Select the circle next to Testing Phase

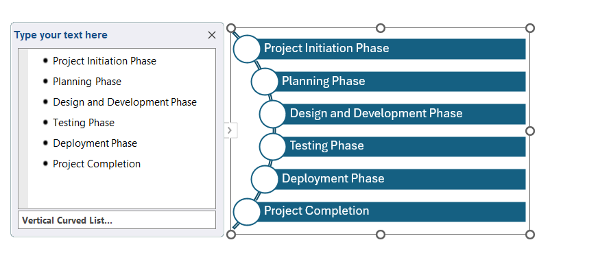point(273,147)
